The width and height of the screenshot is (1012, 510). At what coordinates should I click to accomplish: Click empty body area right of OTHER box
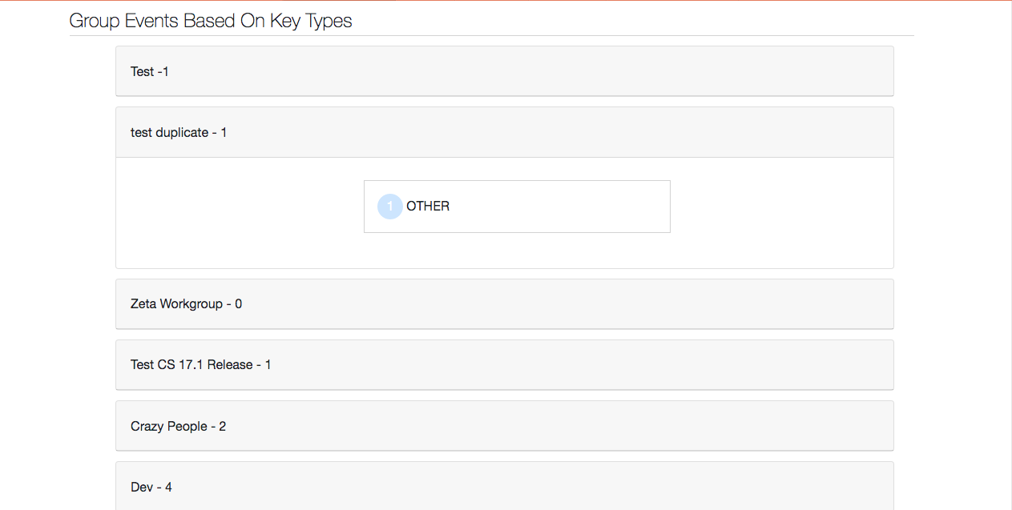tap(781, 212)
